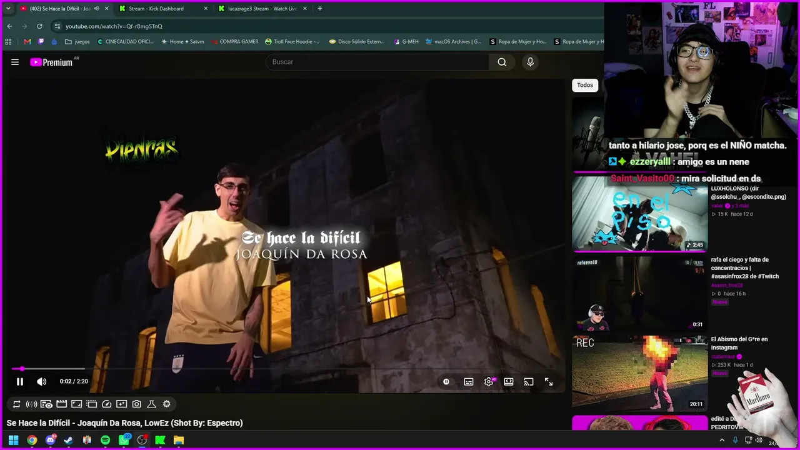Click the YouTube search magnifier button
Viewport: 800px width, 450px height.
[502, 62]
